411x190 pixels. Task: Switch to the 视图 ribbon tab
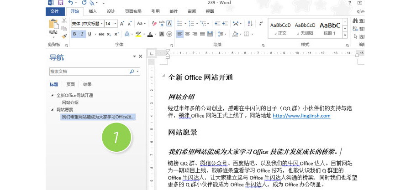tap(210, 11)
